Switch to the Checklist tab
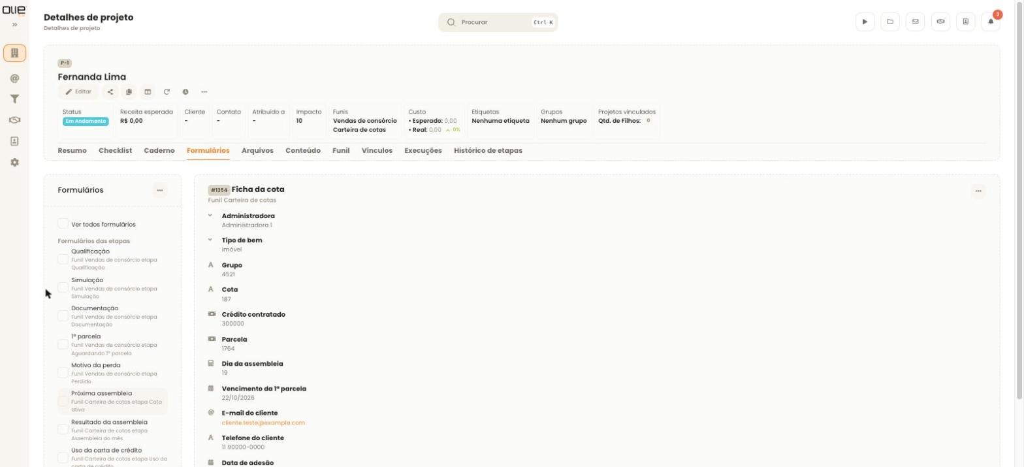The image size is (1024, 467). tap(115, 151)
